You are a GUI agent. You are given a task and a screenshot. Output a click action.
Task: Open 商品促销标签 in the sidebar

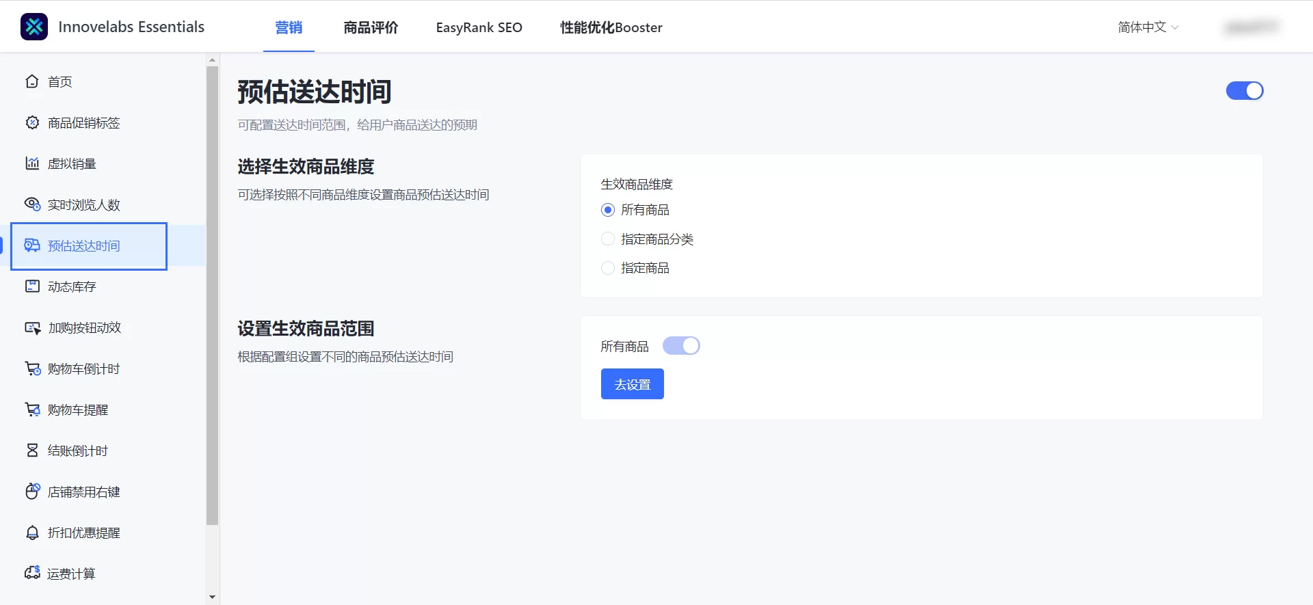103,122
